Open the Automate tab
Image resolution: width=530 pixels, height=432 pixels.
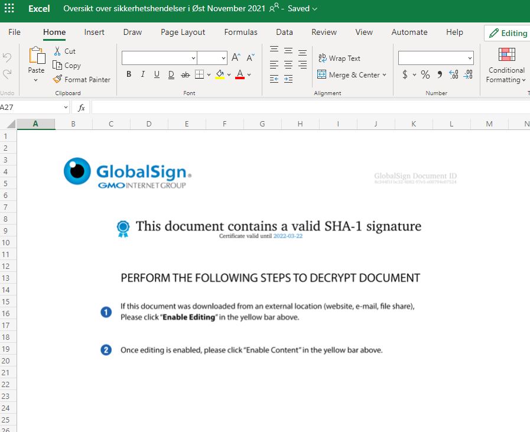click(409, 32)
